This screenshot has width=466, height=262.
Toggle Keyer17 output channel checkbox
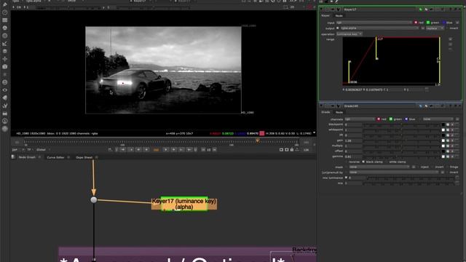point(338,28)
